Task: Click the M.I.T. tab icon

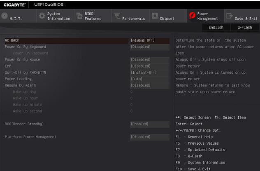Action: click(4, 16)
